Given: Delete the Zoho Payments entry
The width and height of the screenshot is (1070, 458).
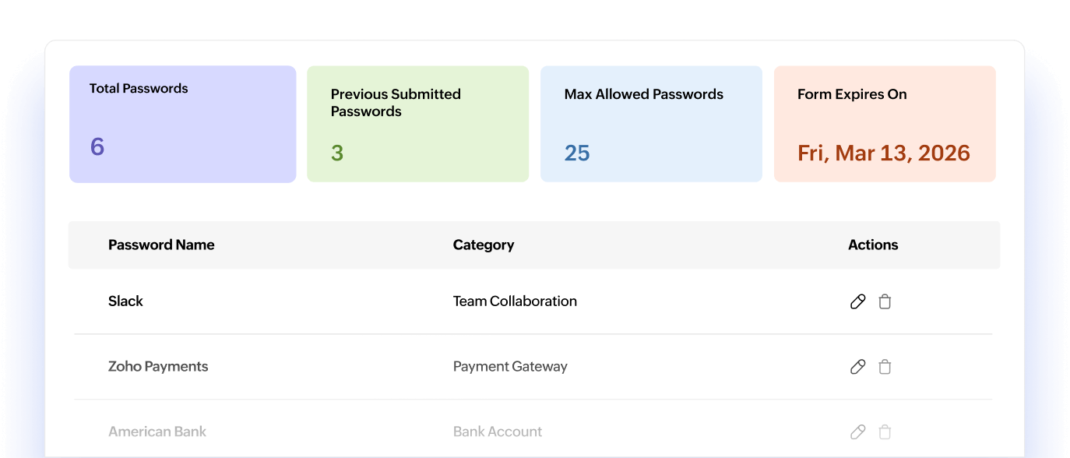Looking at the screenshot, I should [885, 366].
